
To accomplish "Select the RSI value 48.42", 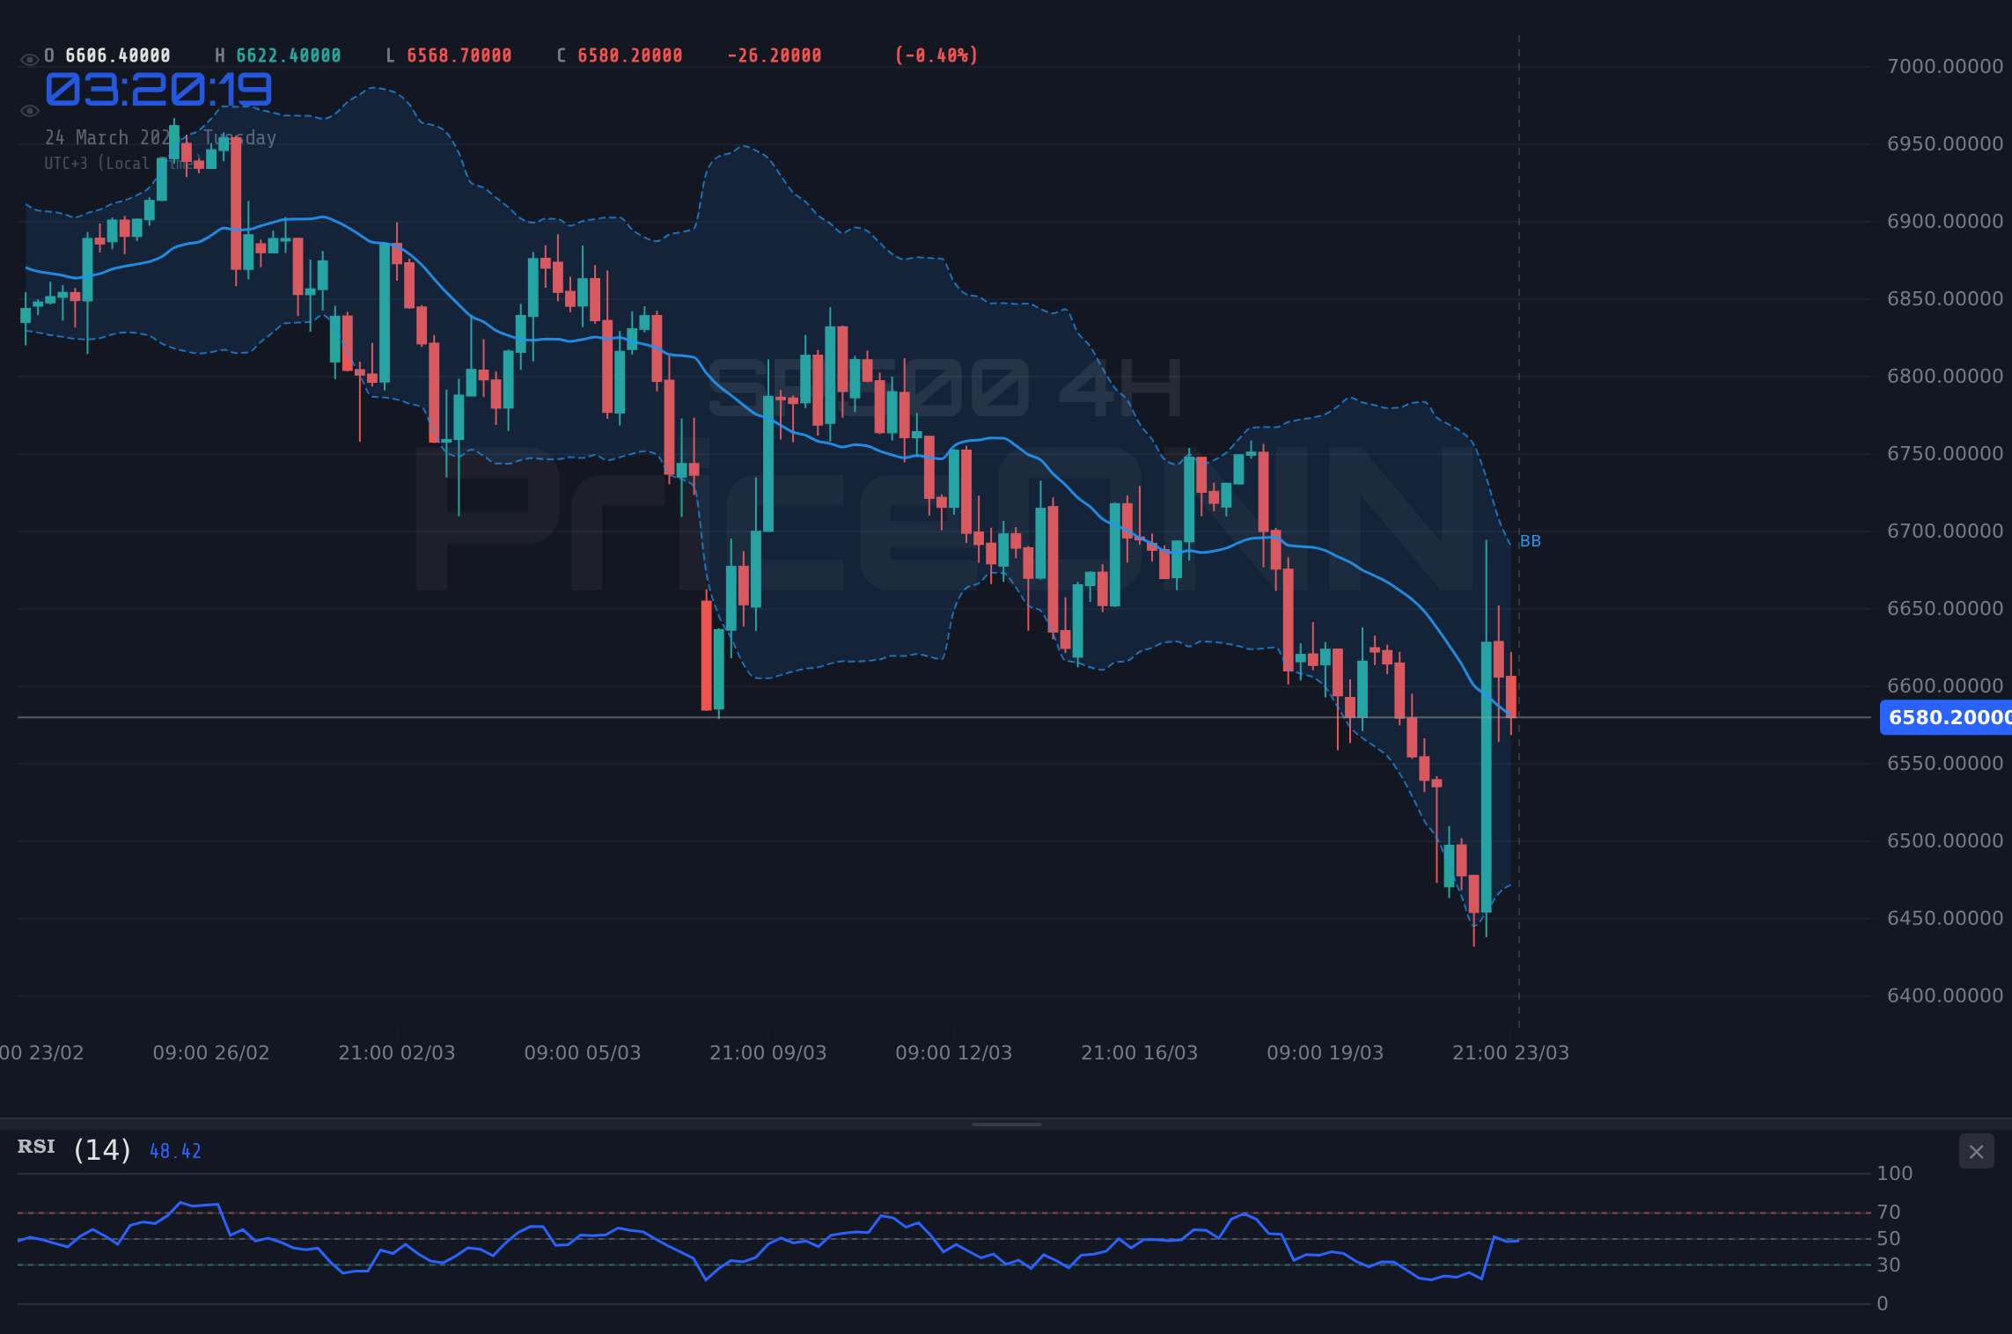I will click(174, 1150).
